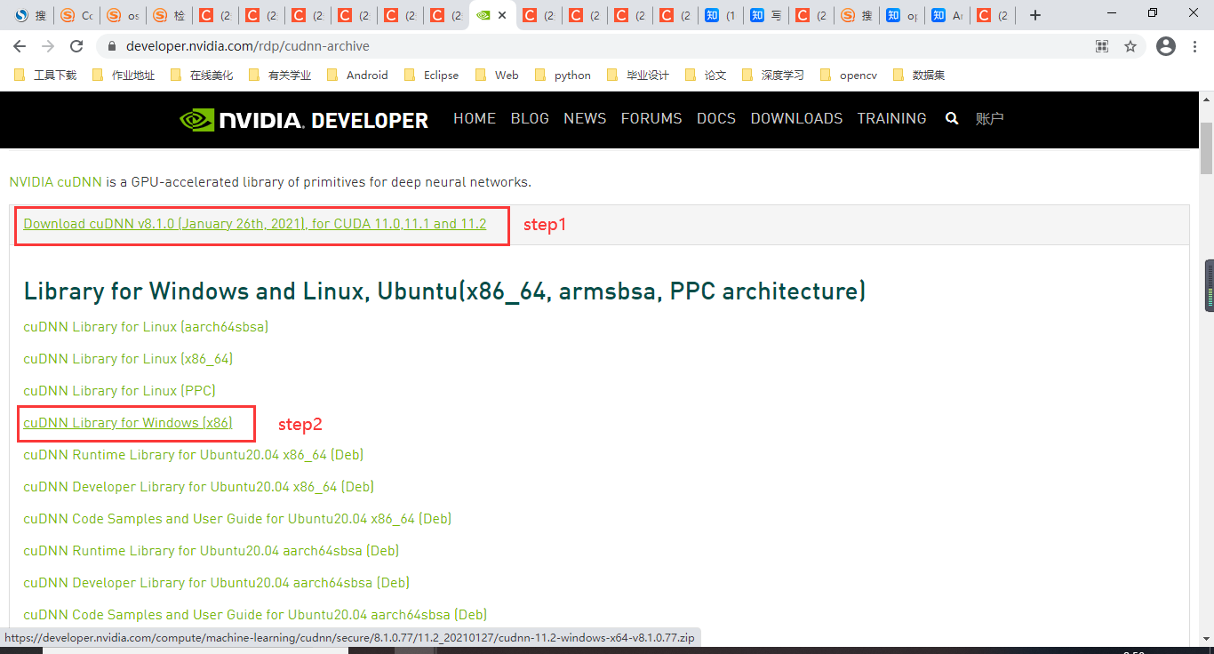Image resolution: width=1214 pixels, height=654 pixels.
Task: Click the browser forward arrow
Action: (48, 46)
